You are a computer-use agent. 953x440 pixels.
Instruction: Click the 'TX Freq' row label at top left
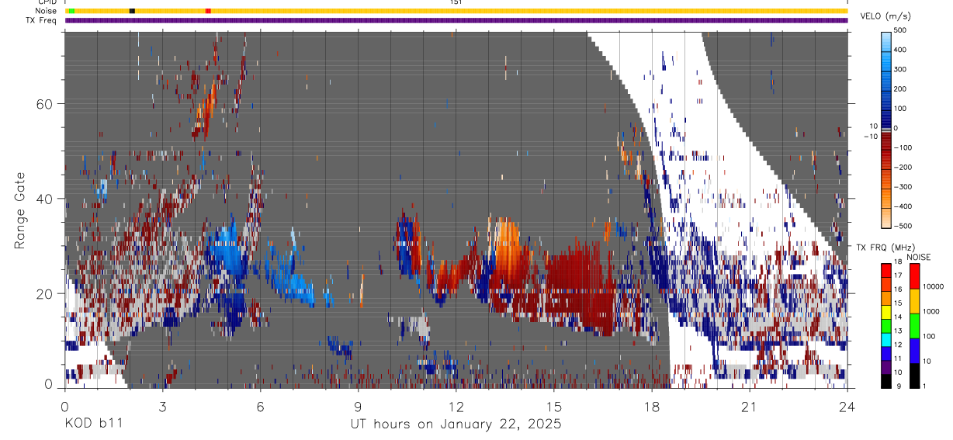click(x=43, y=20)
